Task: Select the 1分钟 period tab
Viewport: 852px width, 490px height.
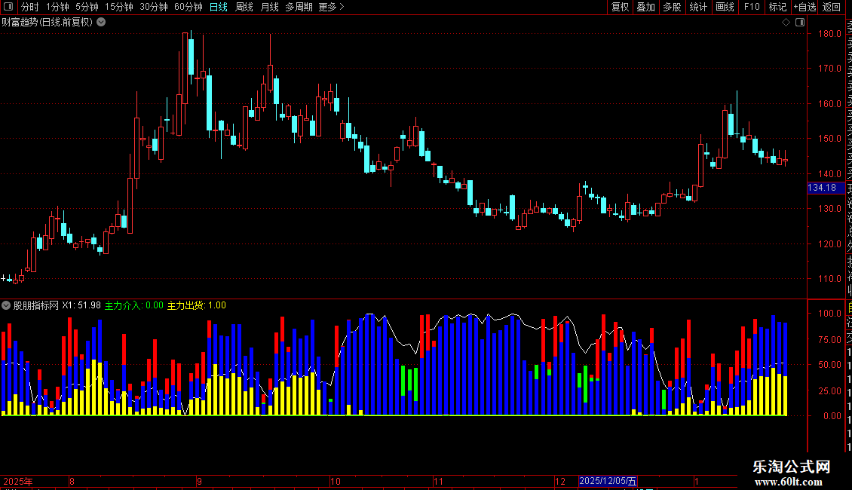Action: click(57, 7)
